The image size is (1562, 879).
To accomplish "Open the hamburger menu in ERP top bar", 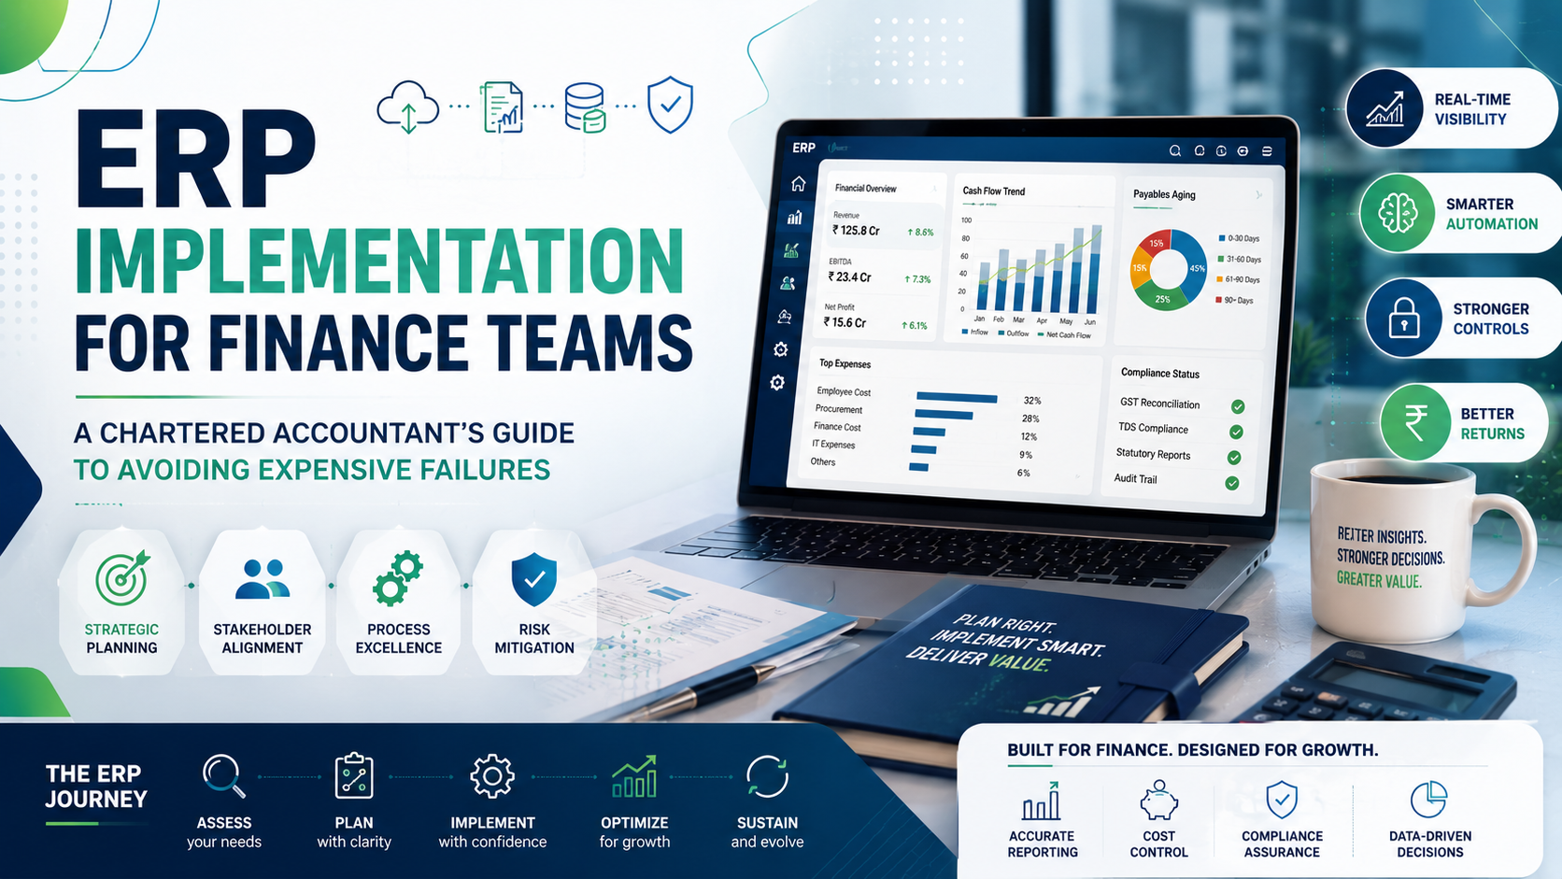I will pos(1267,150).
